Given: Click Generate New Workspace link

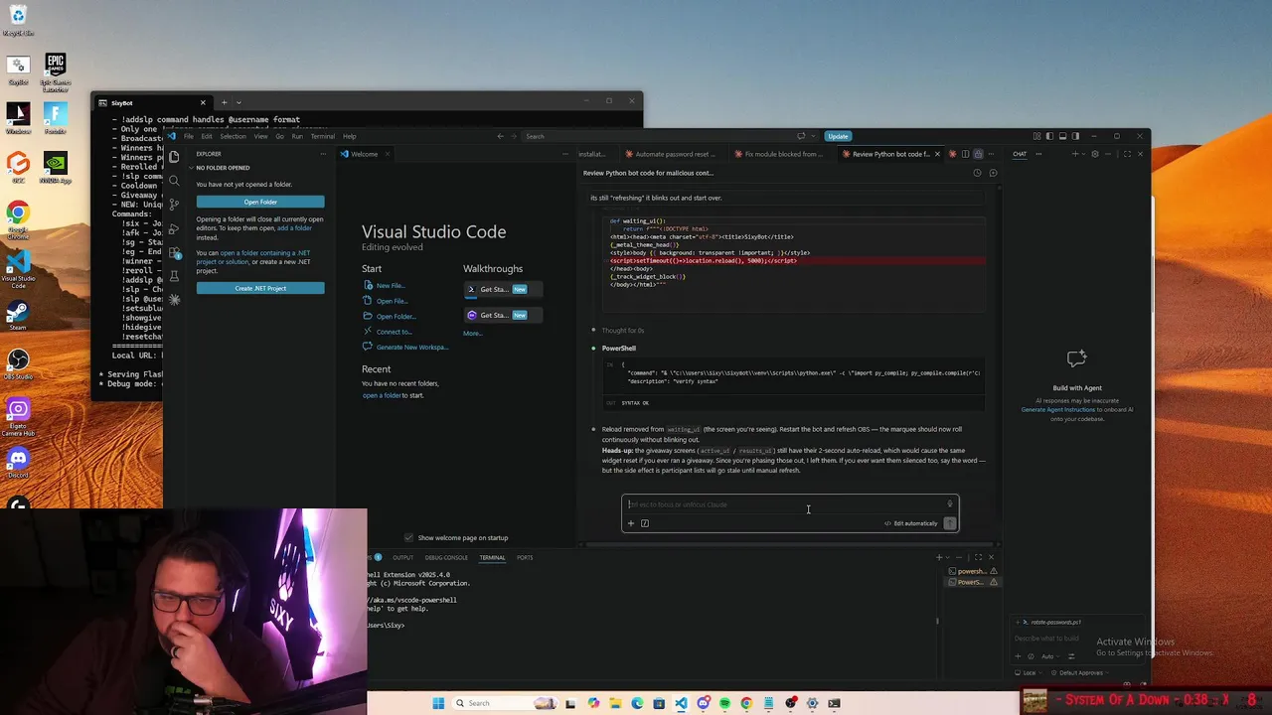Looking at the screenshot, I should (x=411, y=347).
